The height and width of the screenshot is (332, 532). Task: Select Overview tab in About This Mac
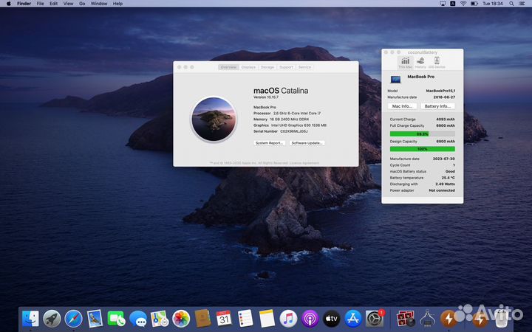228,67
